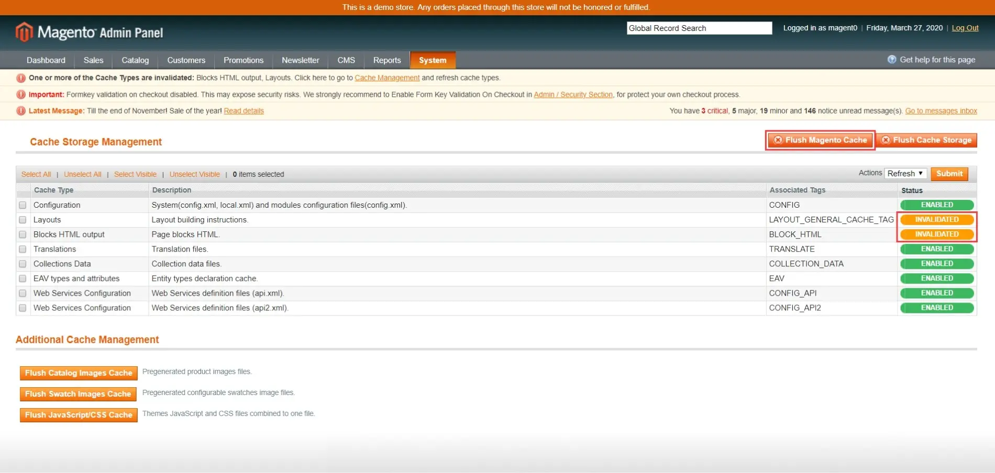995x473 pixels.
Task: Click the help question mark icon
Action: tap(892, 60)
